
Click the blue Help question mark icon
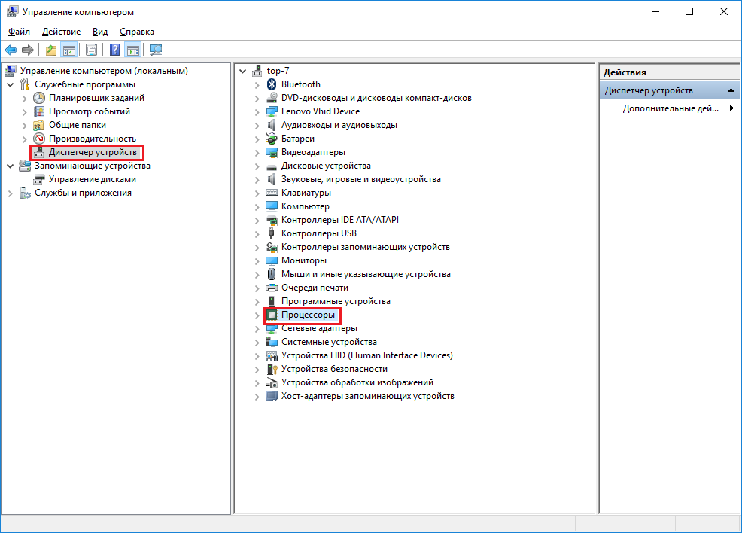point(114,50)
